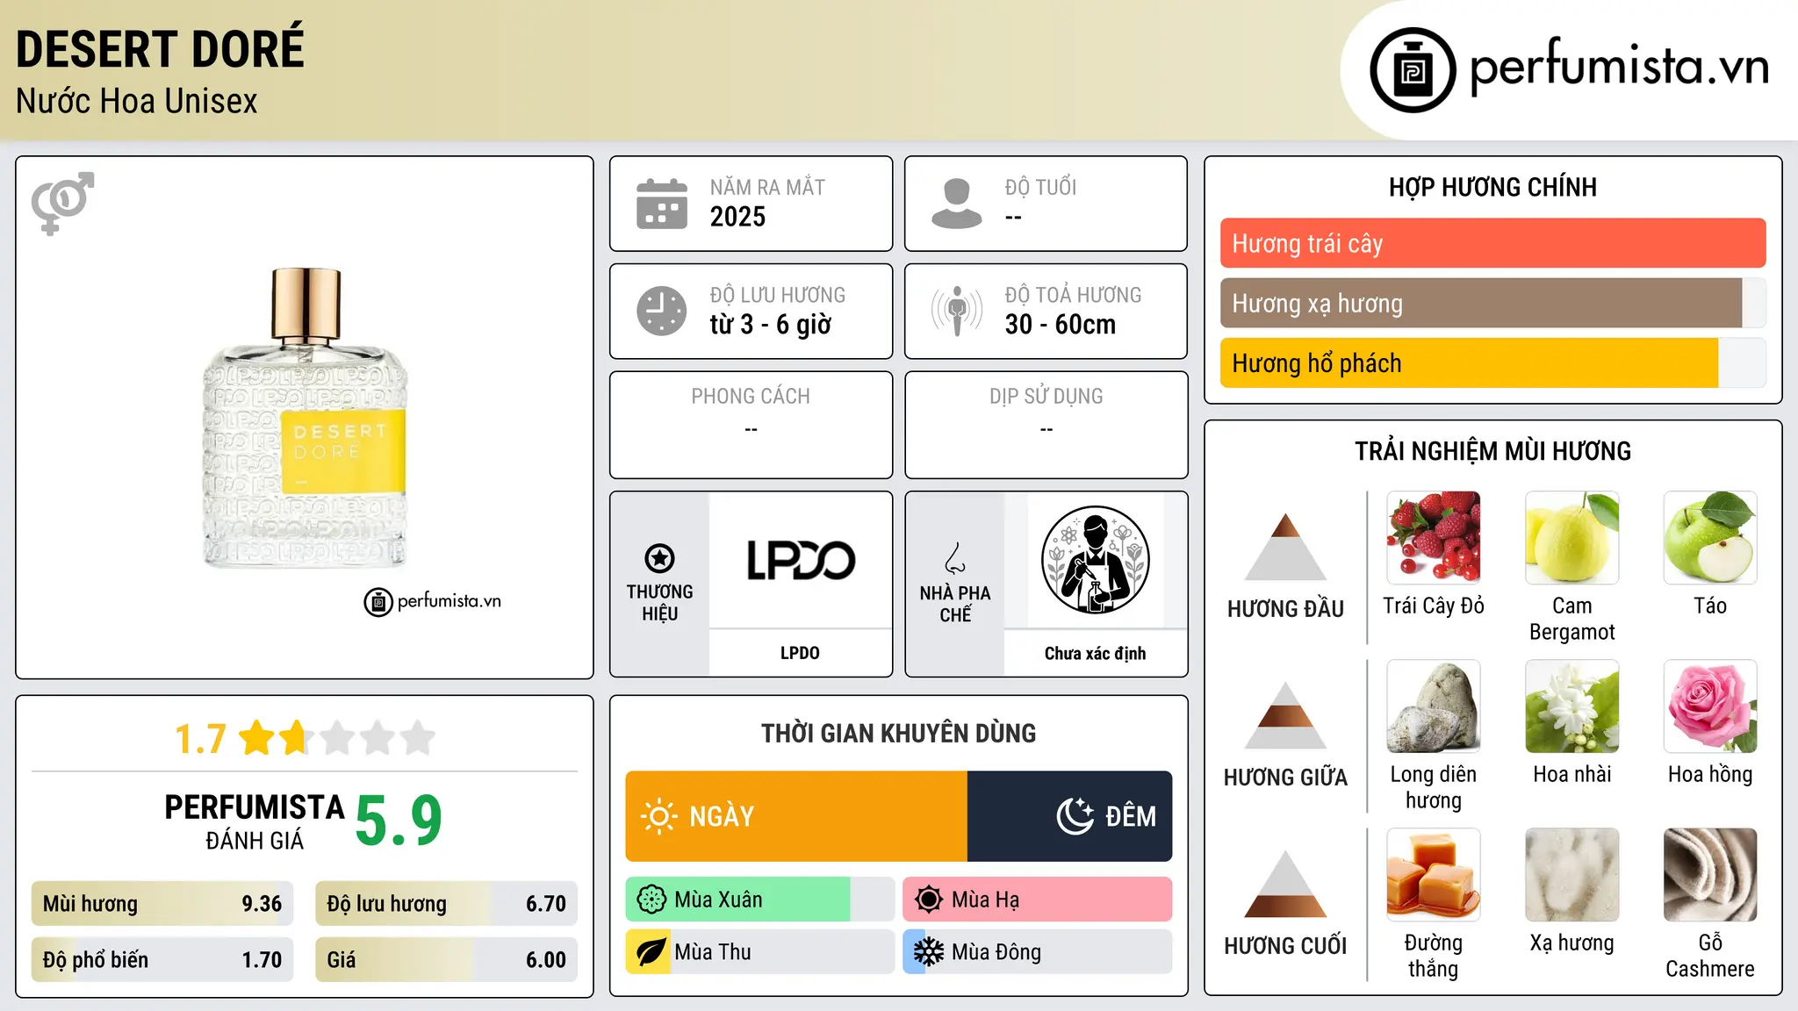Click the Hương xạ hương accord bar
The image size is (1798, 1011).
1492,303
